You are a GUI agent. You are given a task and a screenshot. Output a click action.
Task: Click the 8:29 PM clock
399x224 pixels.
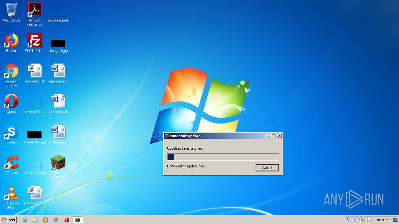(383, 220)
